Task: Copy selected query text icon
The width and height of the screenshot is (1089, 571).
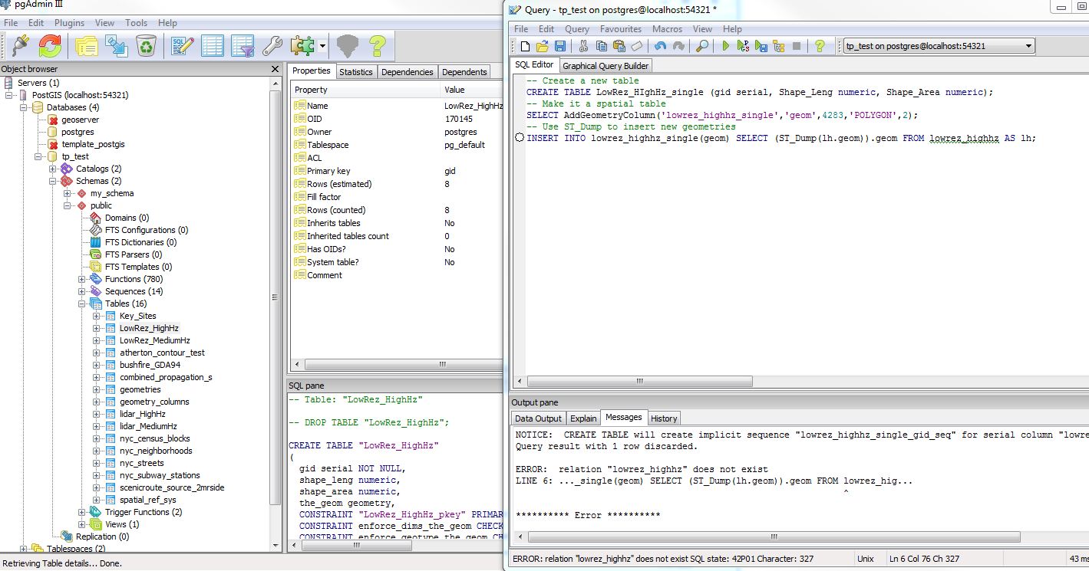Action: [x=601, y=46]
